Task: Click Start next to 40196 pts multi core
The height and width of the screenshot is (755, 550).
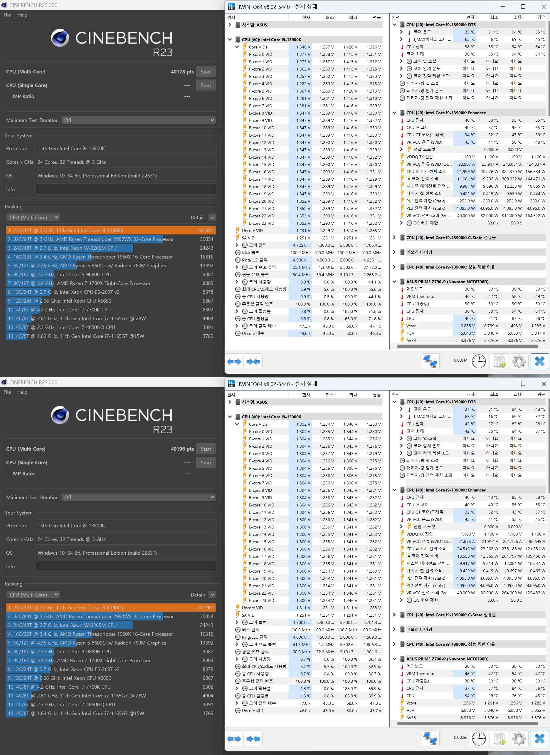Action: (x=206, y=449)
